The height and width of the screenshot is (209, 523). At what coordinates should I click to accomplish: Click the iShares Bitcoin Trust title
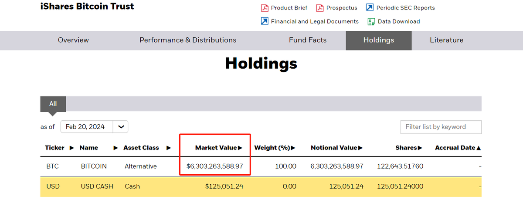click(87, 7)
